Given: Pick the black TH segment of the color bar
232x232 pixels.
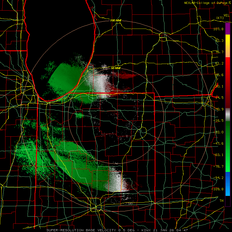Looking at the screenshot, I should [228, 201].
